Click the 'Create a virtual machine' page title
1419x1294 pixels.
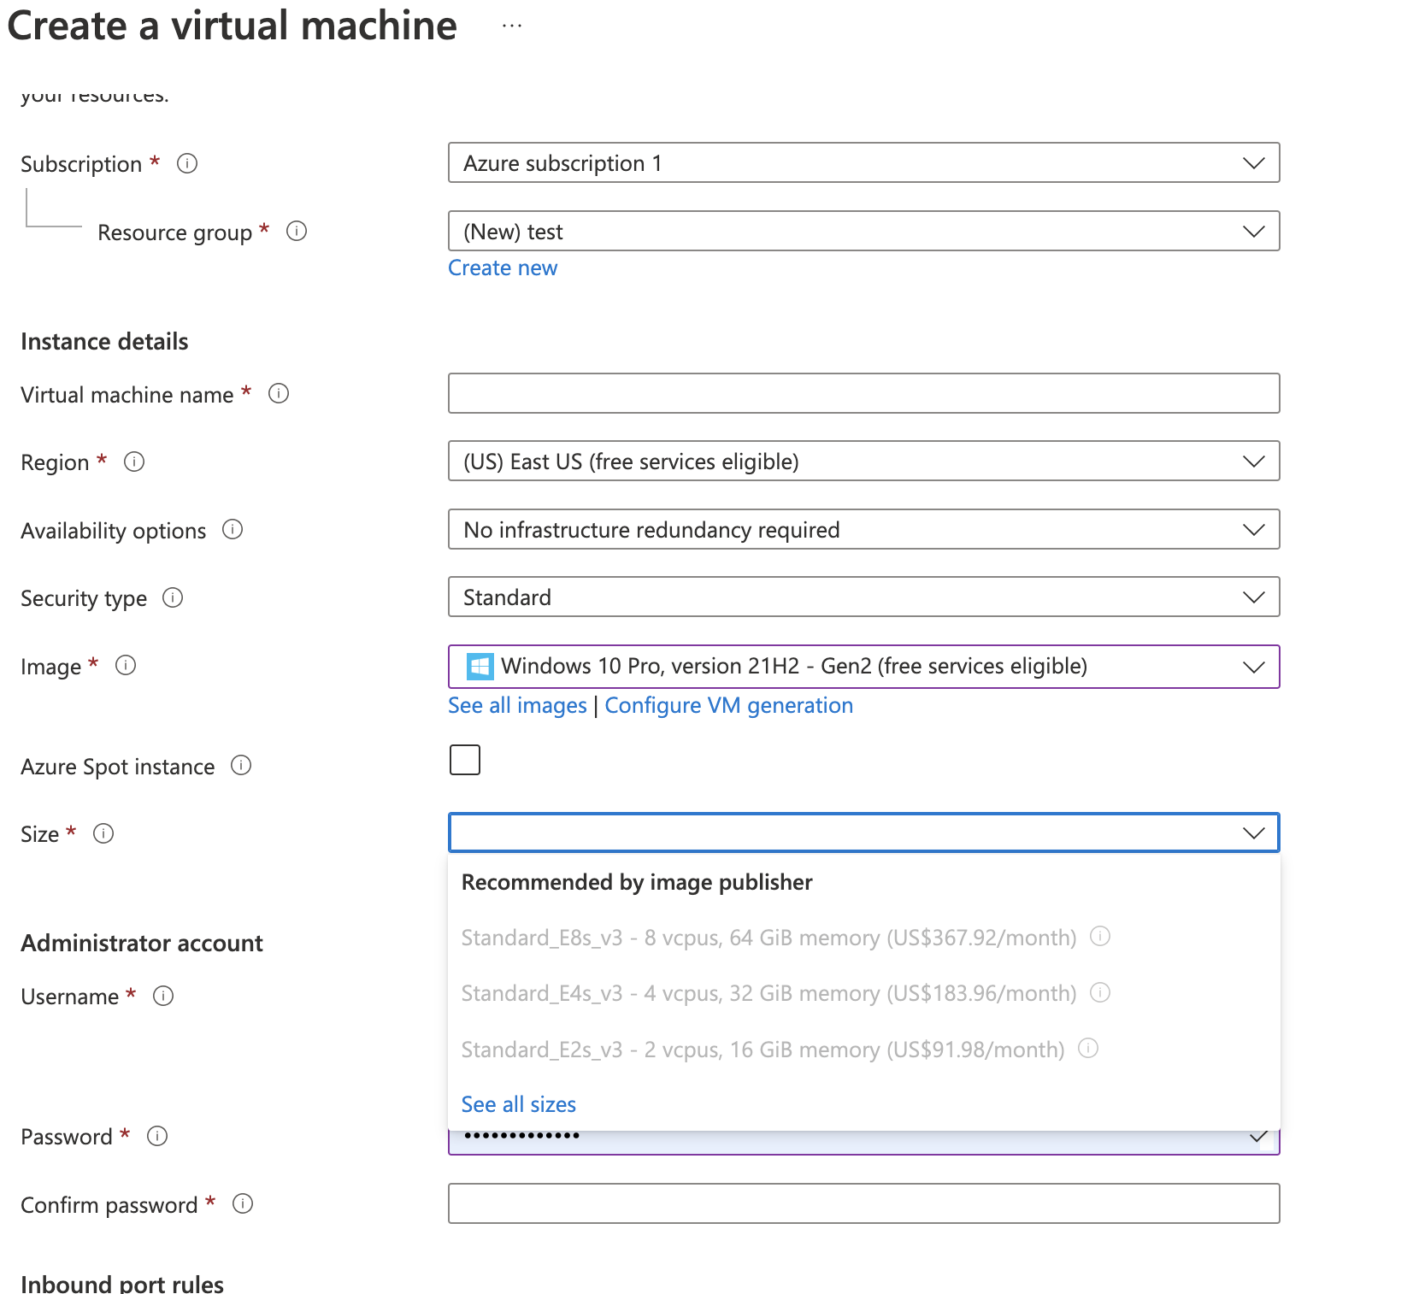click(x=233, y=26)
